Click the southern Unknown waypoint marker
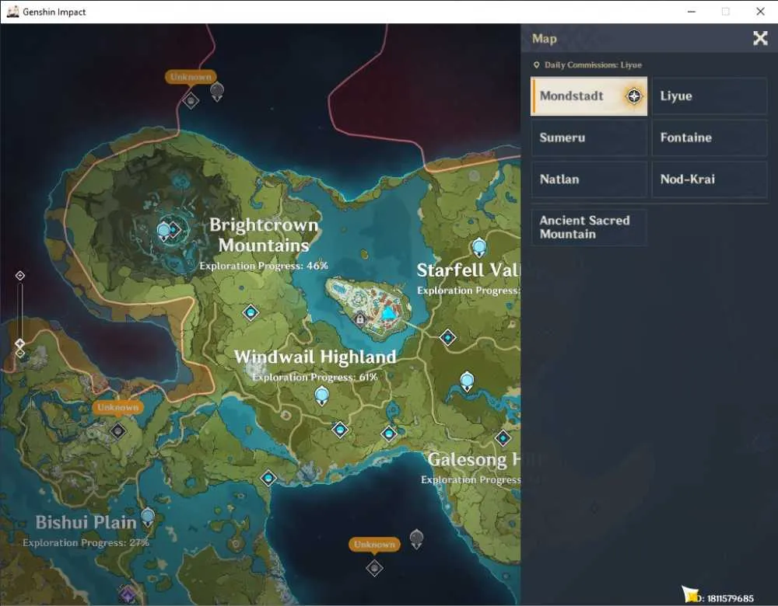Screen dimensions: 778x606 click(x=375, y=567)
